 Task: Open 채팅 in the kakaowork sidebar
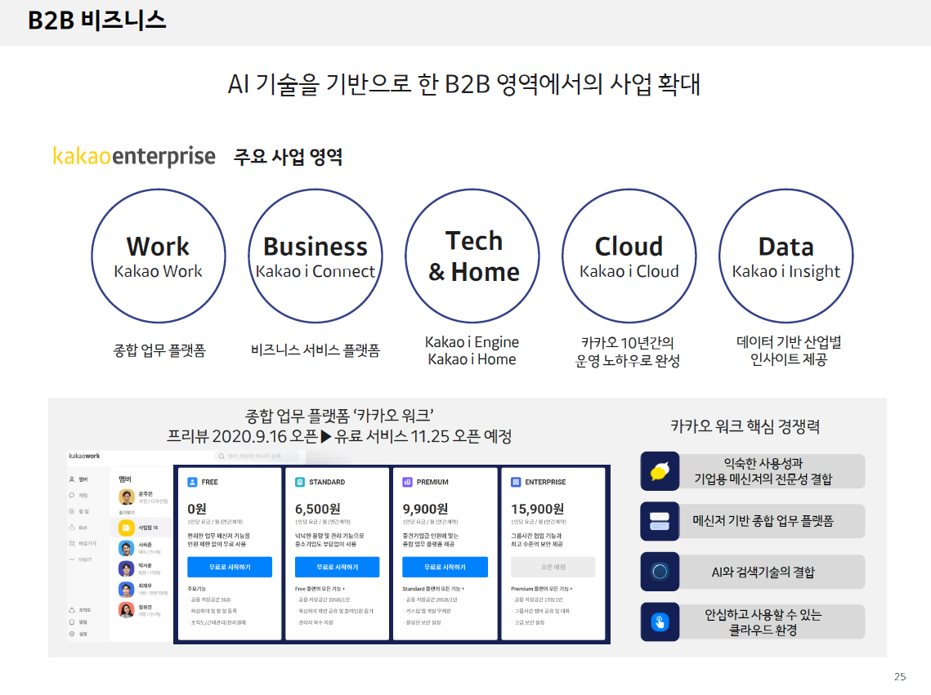tap(78, 495)
